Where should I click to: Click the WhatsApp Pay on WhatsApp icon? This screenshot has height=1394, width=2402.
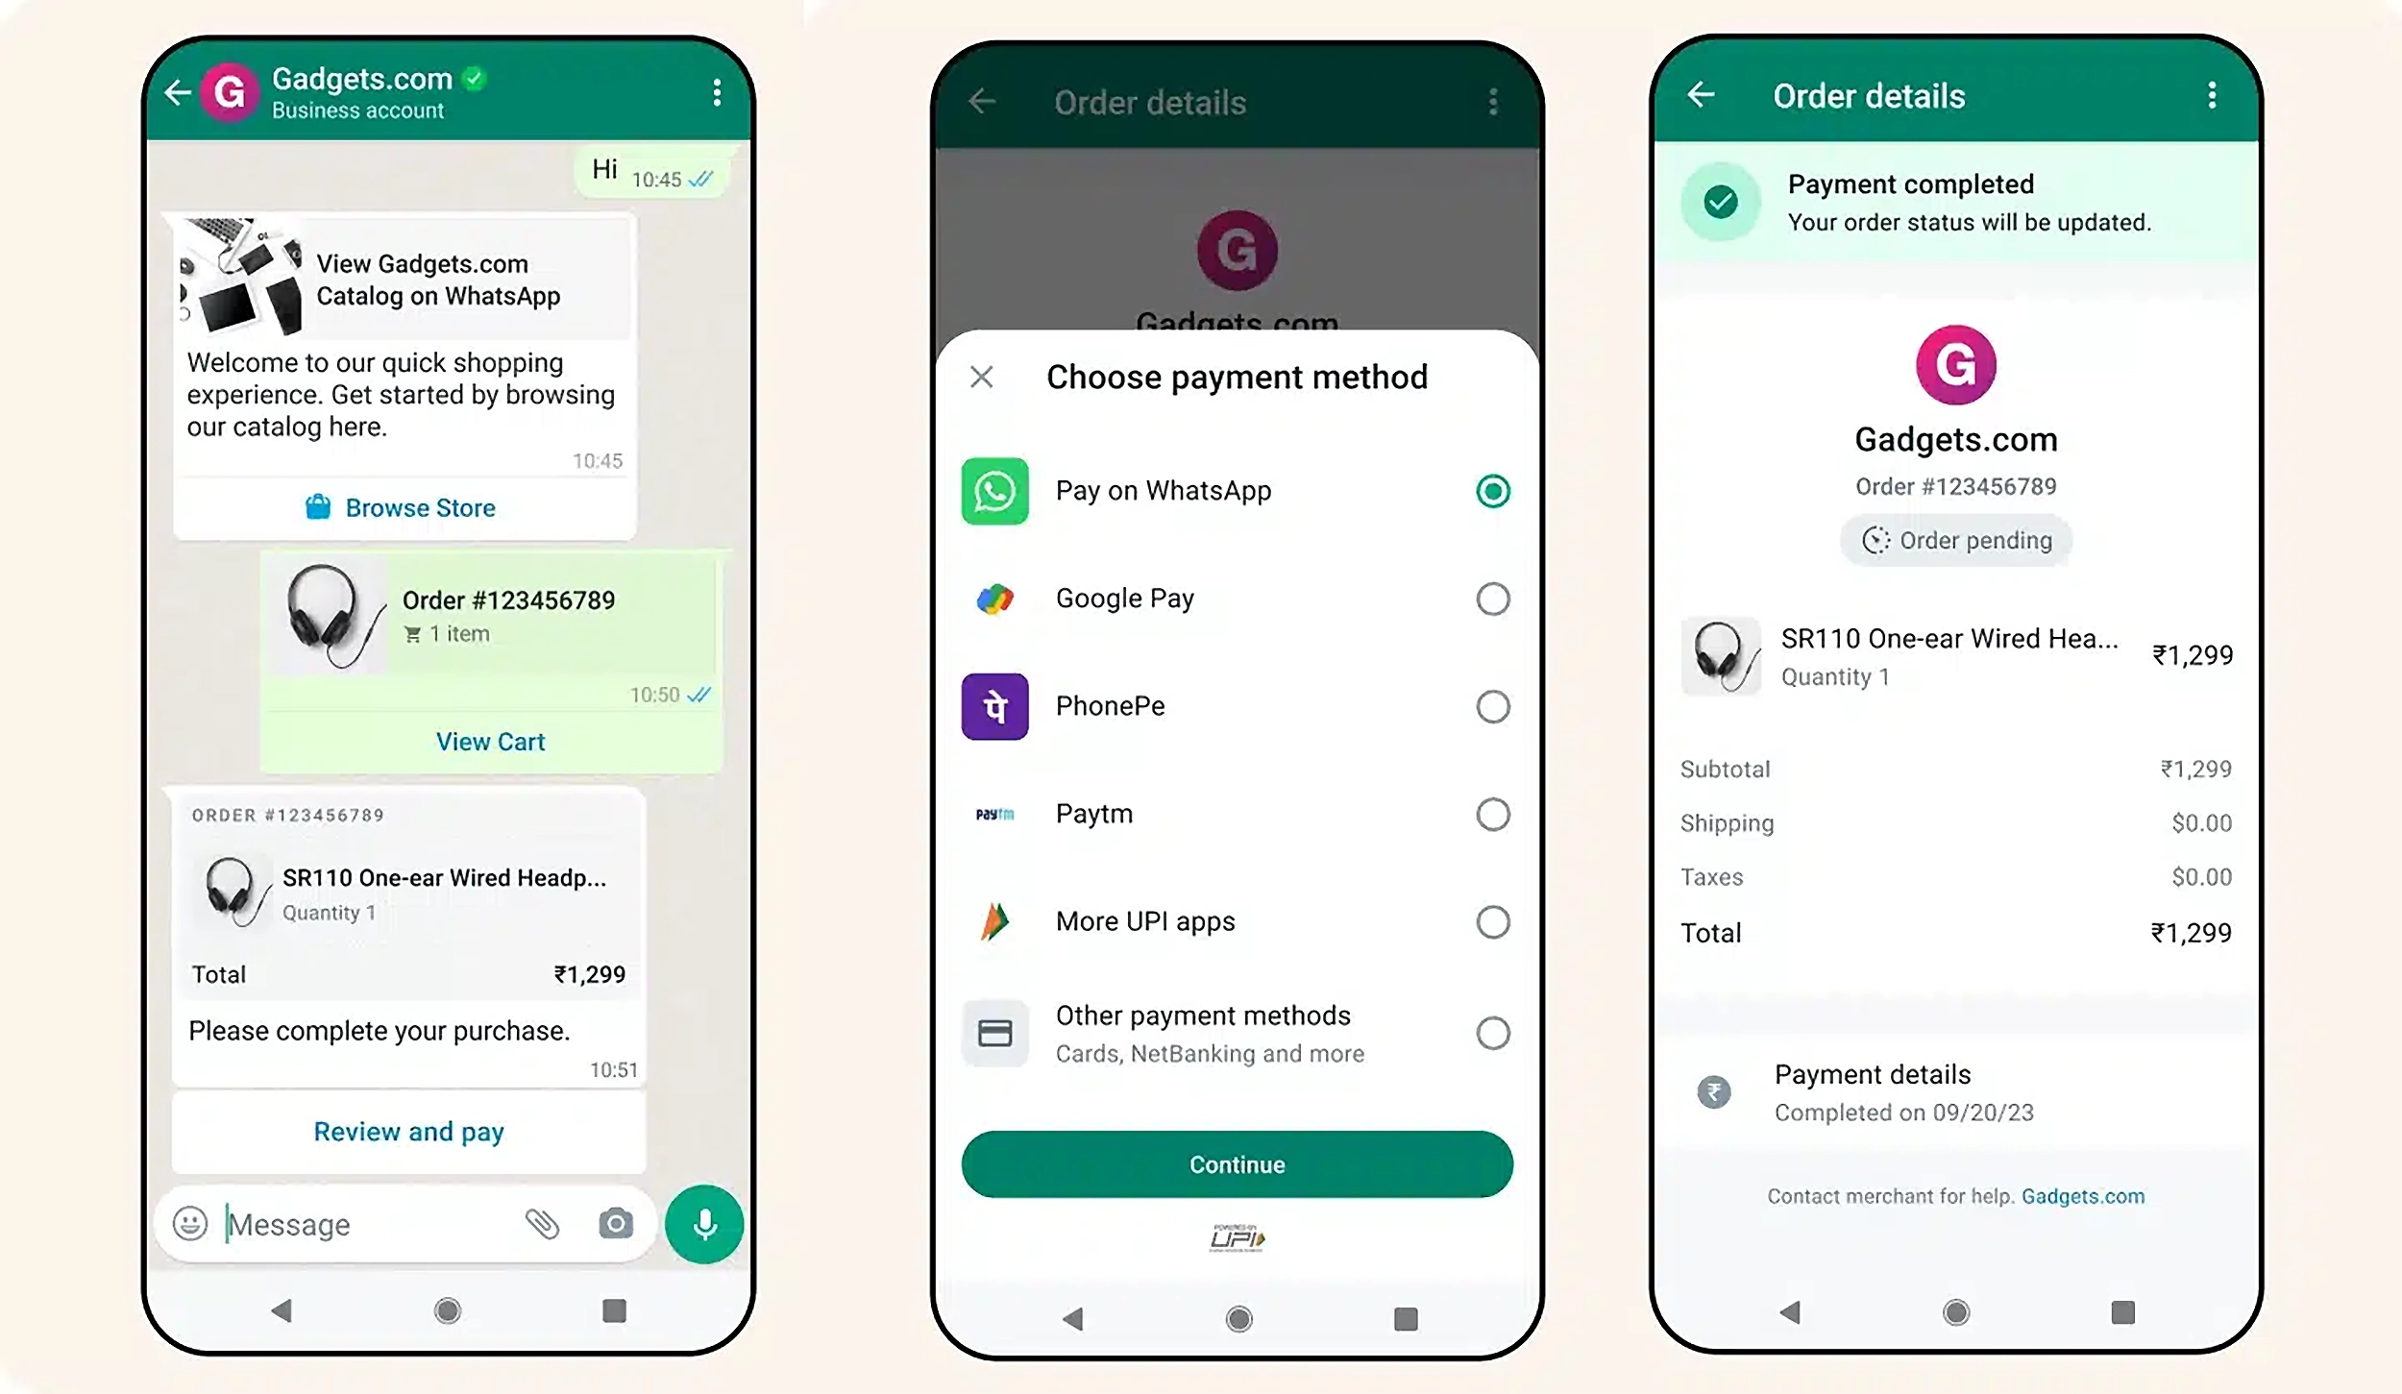(x=995, y=490)
